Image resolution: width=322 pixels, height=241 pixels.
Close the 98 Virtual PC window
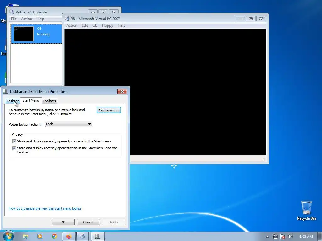[261, 19]
